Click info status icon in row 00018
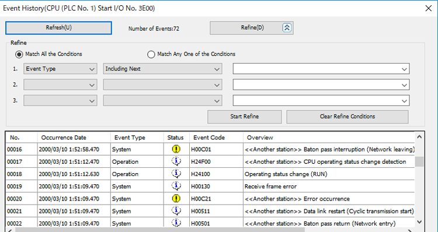Screen dimensions: 438x232 176,174
